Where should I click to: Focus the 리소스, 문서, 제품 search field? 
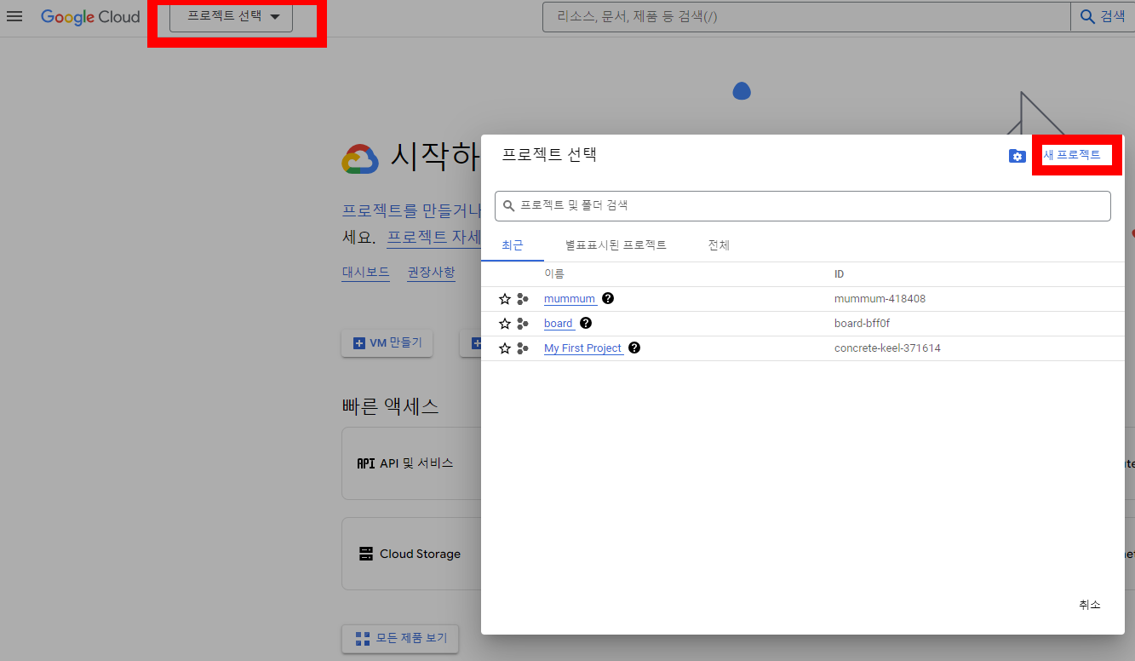coord(805,16)
